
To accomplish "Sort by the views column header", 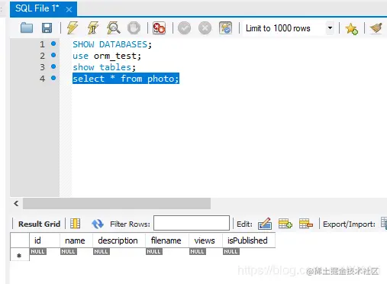I will pos(205,240).
